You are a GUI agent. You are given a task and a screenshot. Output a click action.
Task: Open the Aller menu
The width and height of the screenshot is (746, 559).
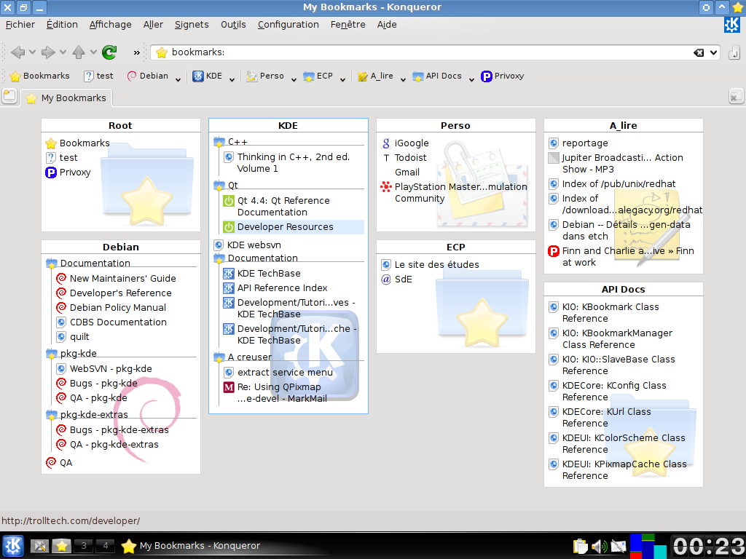click(x=153, y=25)
